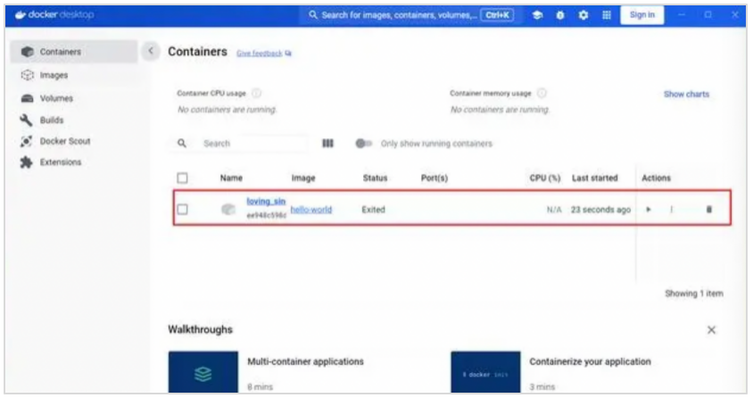Click the Sign in button
Screen dimensions: 753x398
coord(642,15)
